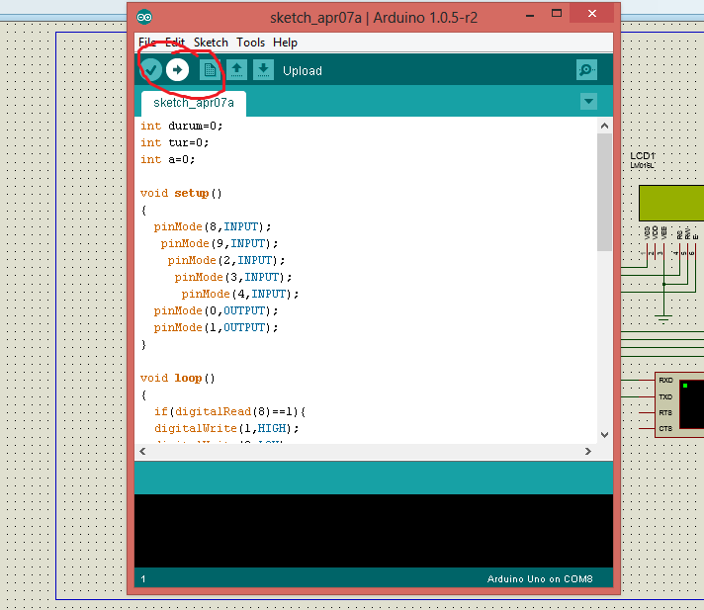The image size is (704, 610).
Task: Click the line 'int tur=0;'
Action: click(x=175, y=142)
